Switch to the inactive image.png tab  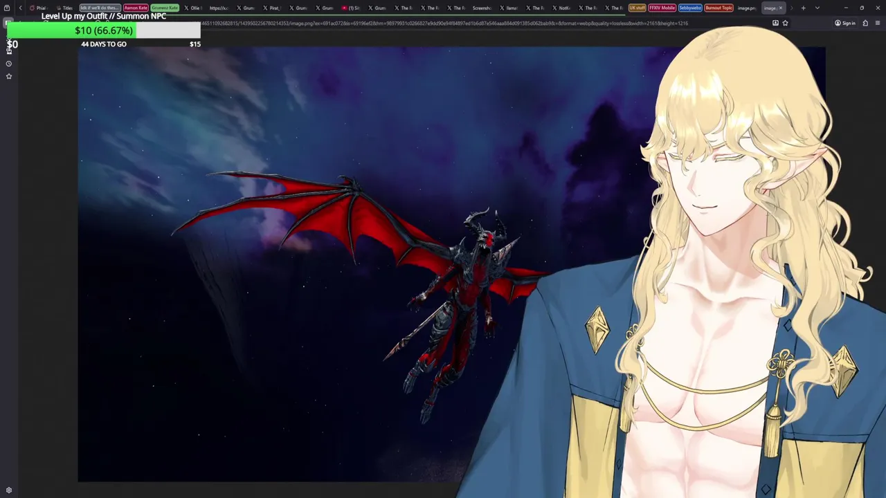[746, 8]
